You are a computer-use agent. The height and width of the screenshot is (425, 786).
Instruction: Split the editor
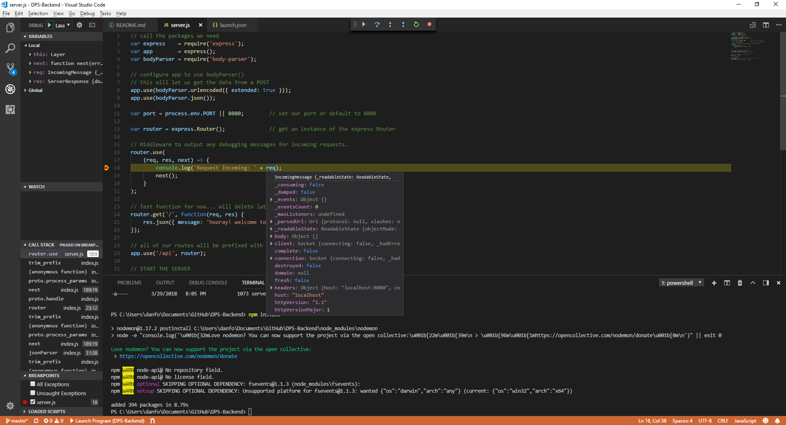(766, 25)
